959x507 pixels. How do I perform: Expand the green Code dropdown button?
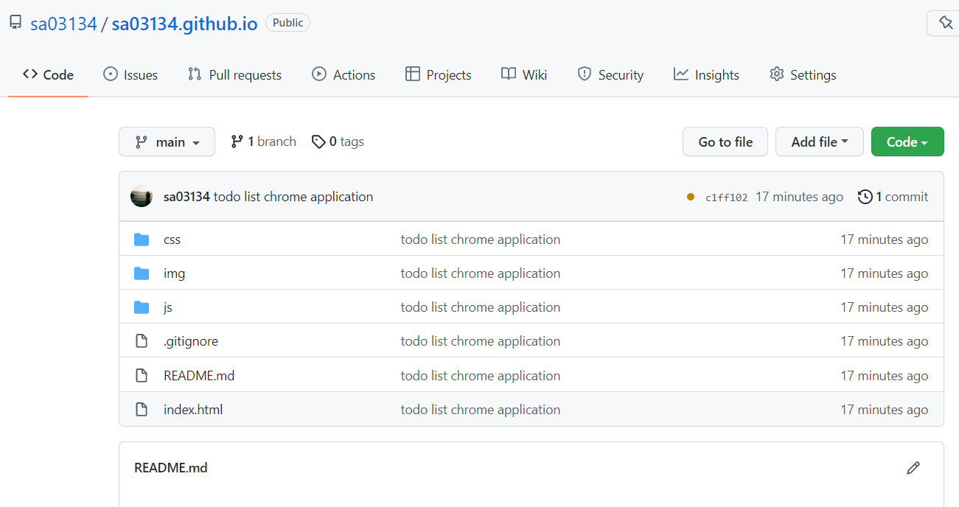tap(907, 141)
